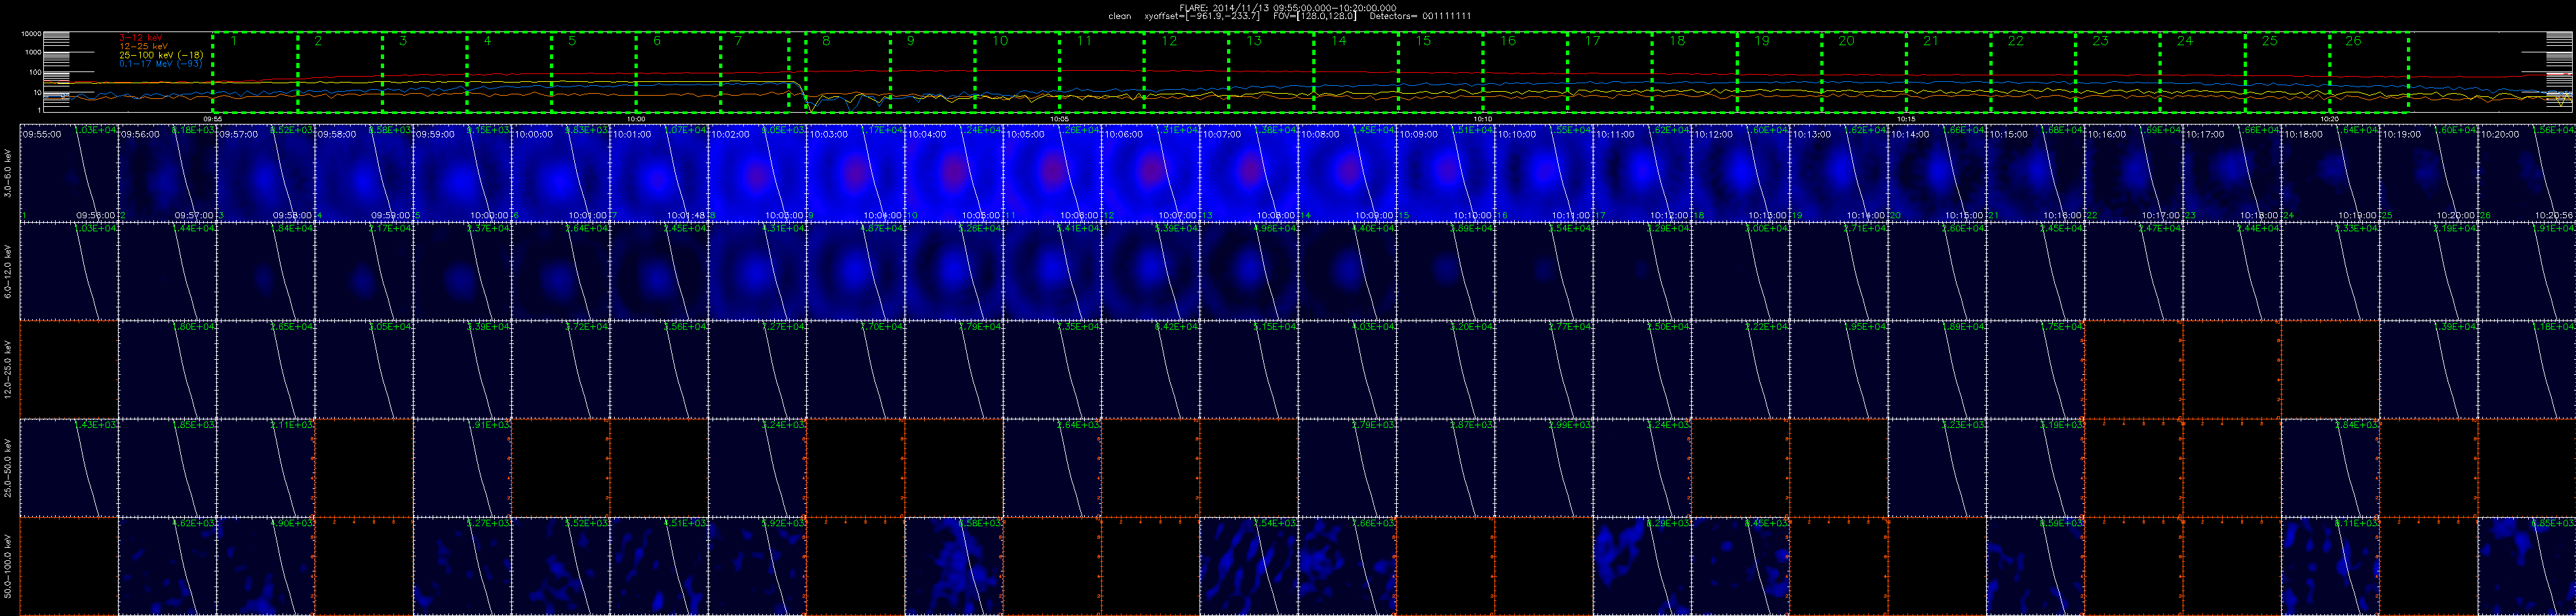Click the blue 0.1-17 MeV (-93) legend entry

click(x=161, y=64)
